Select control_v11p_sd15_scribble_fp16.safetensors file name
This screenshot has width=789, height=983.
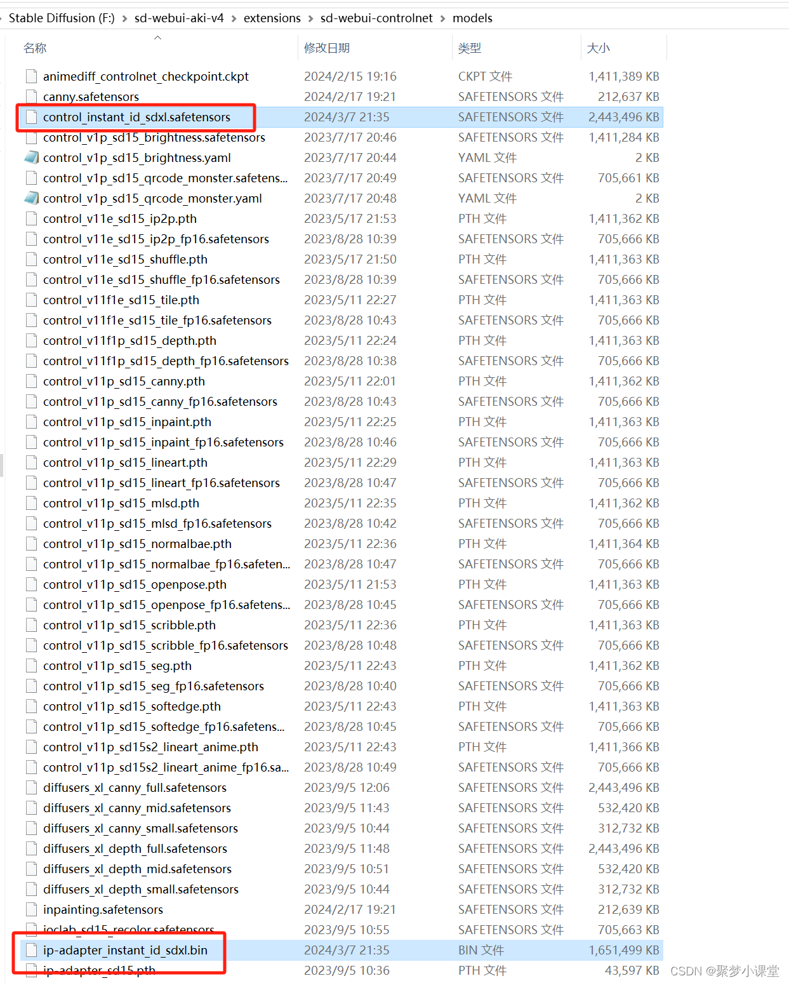[166, 645]
